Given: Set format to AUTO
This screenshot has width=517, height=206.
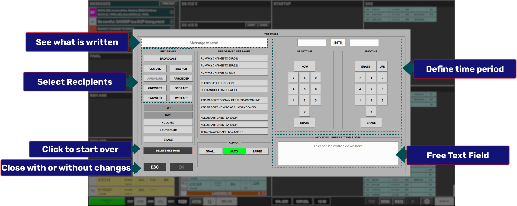Looking at the screenshot, I should (x=234, y=151).
